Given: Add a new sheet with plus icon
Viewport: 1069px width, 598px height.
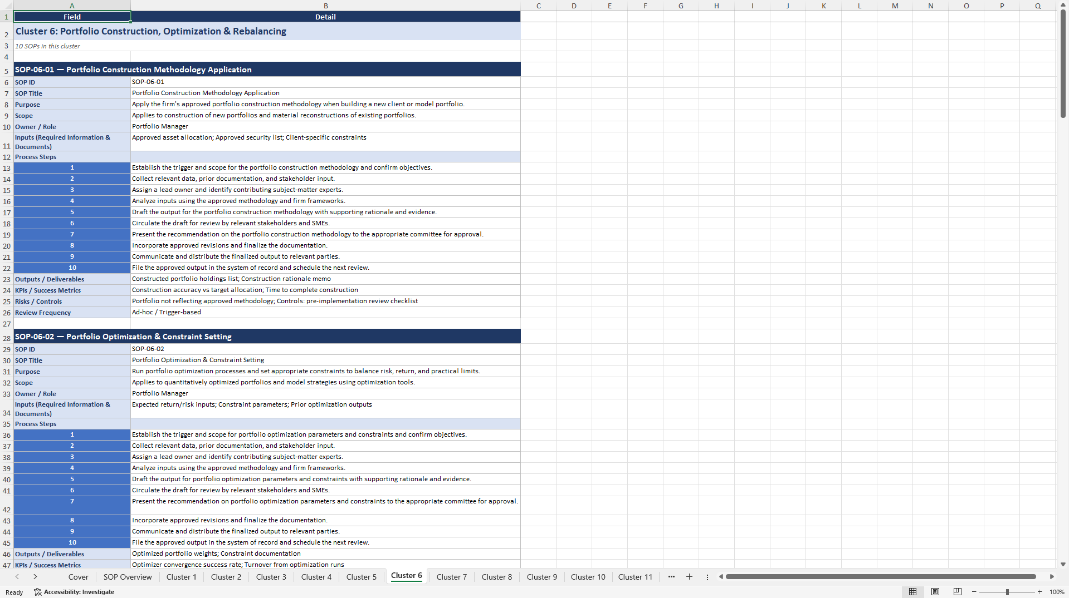Looking at the screenshot, I should [689, 577].
